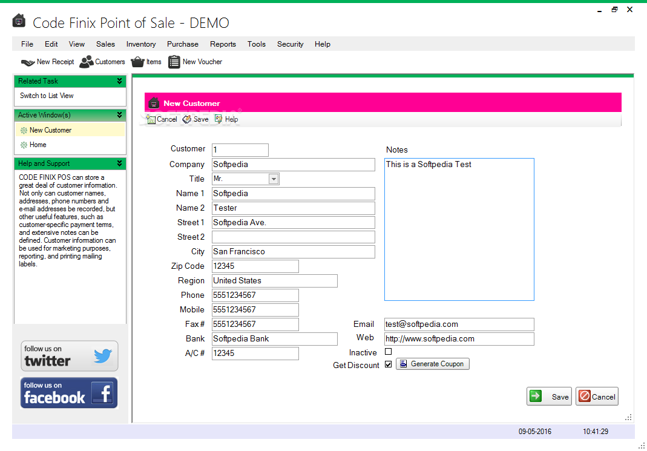
Task: Click the date 09-05-2016 in status bar
Action: coord(535,432)
